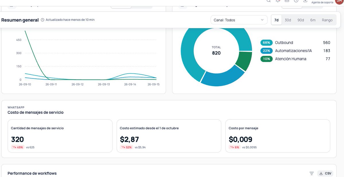
Task: Click the notifications bell icon
Action: click(278, 1)
